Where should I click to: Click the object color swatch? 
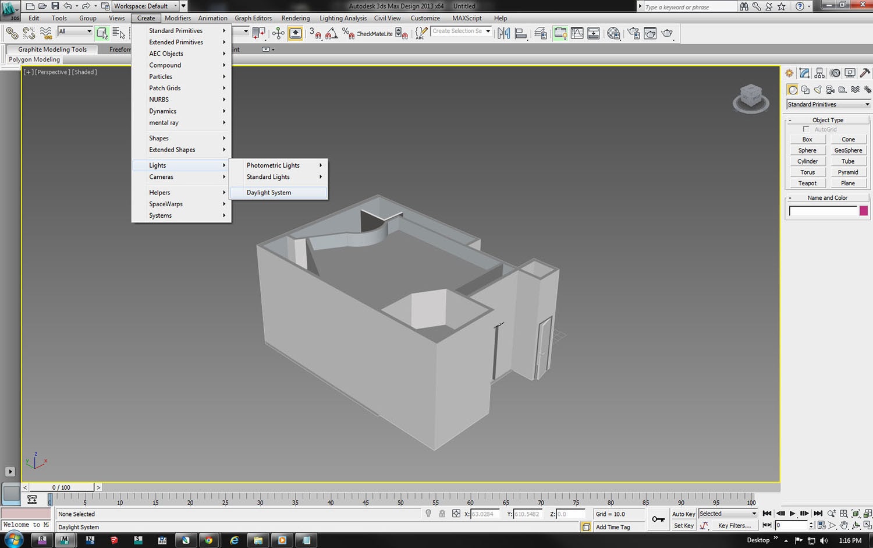[x=864, y=211]
